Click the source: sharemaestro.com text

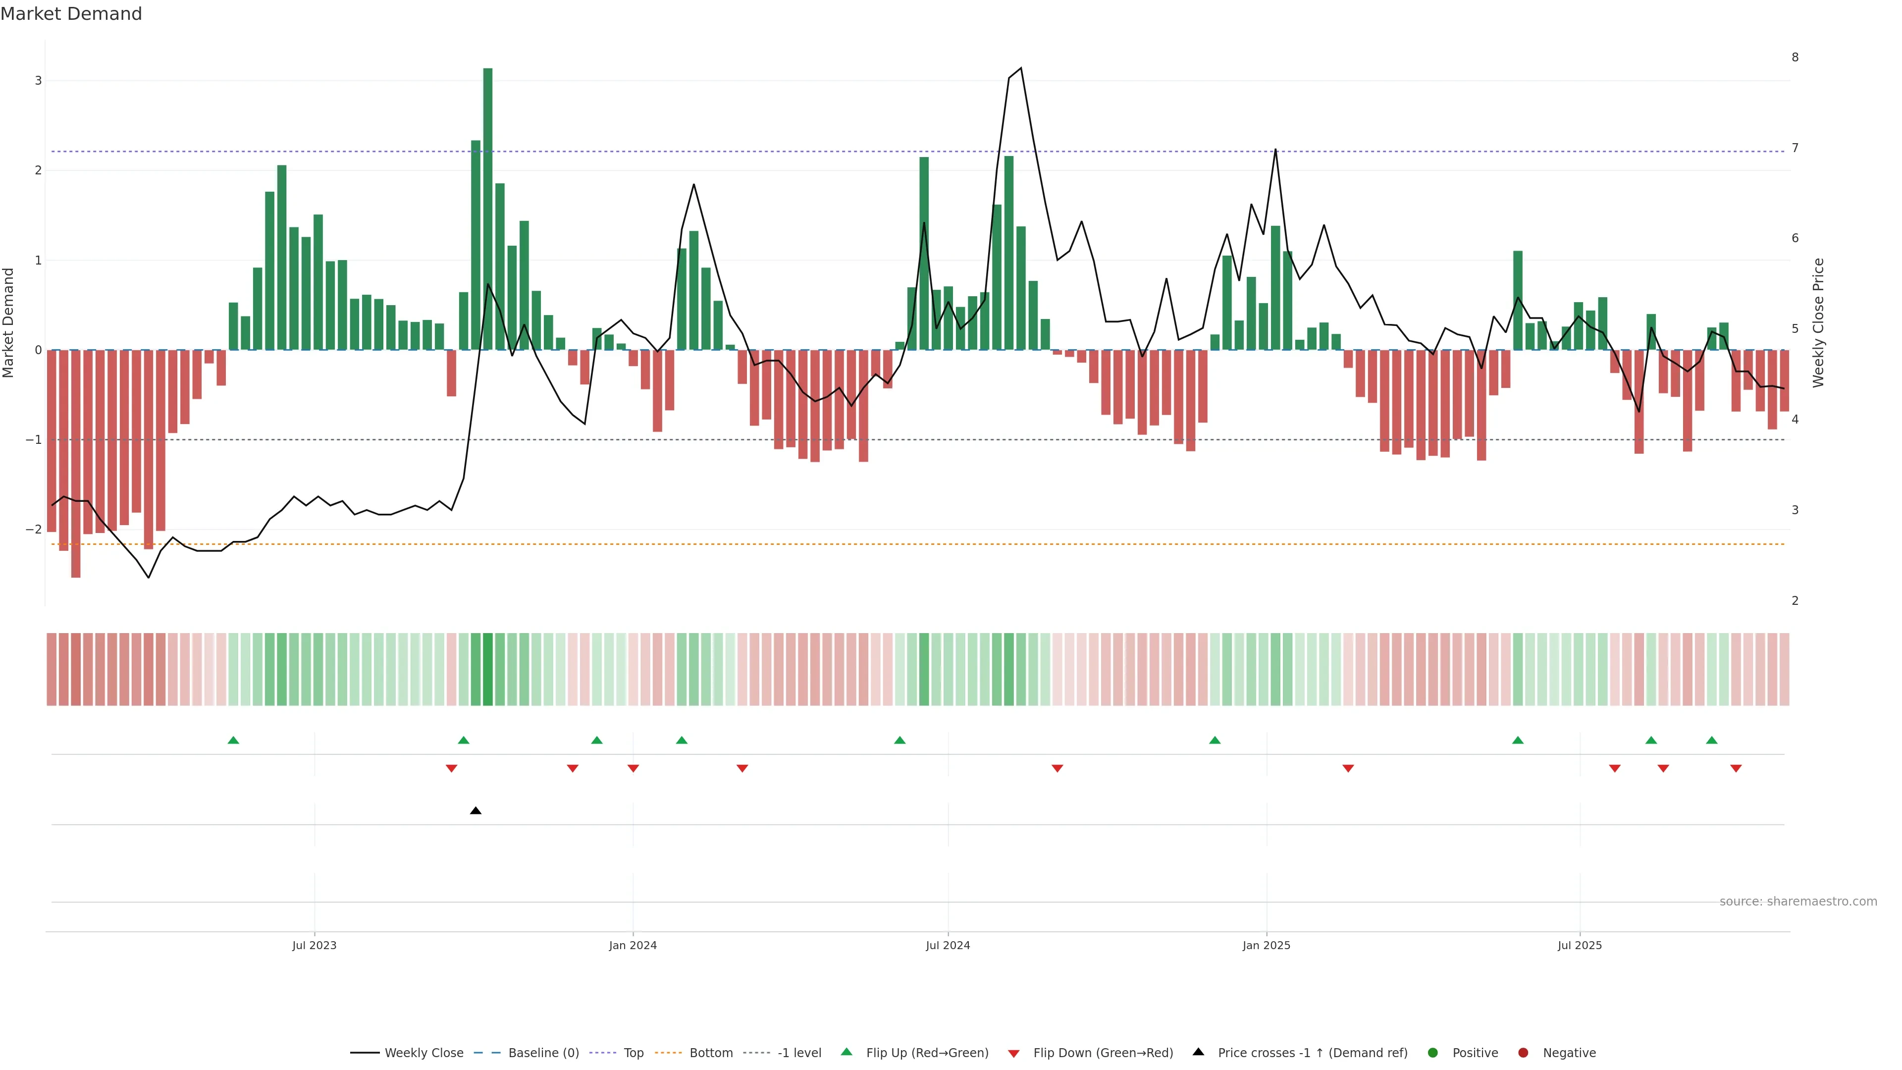1798,901
